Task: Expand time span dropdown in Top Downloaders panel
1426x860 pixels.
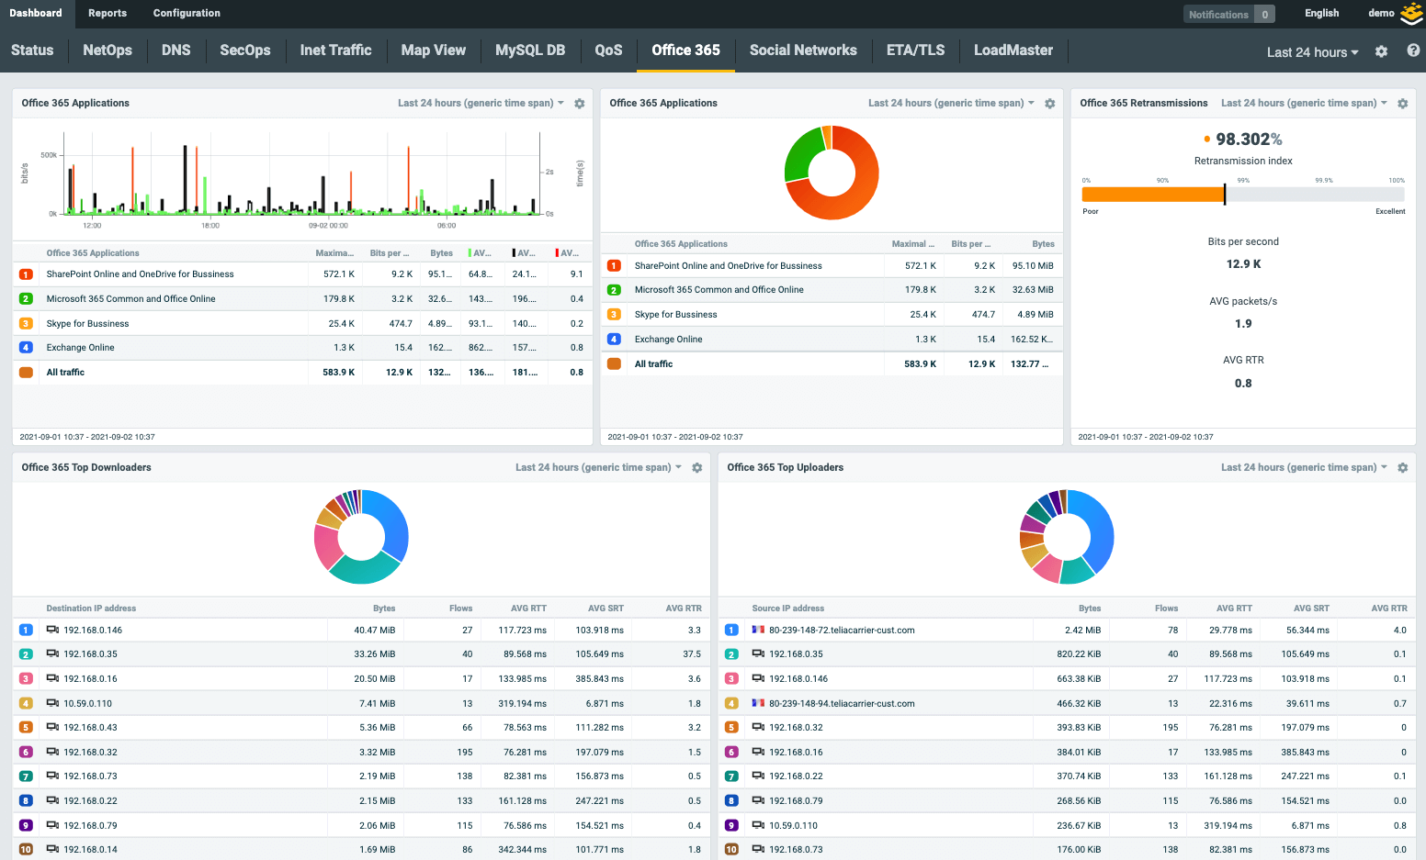Action: point(597,468)
